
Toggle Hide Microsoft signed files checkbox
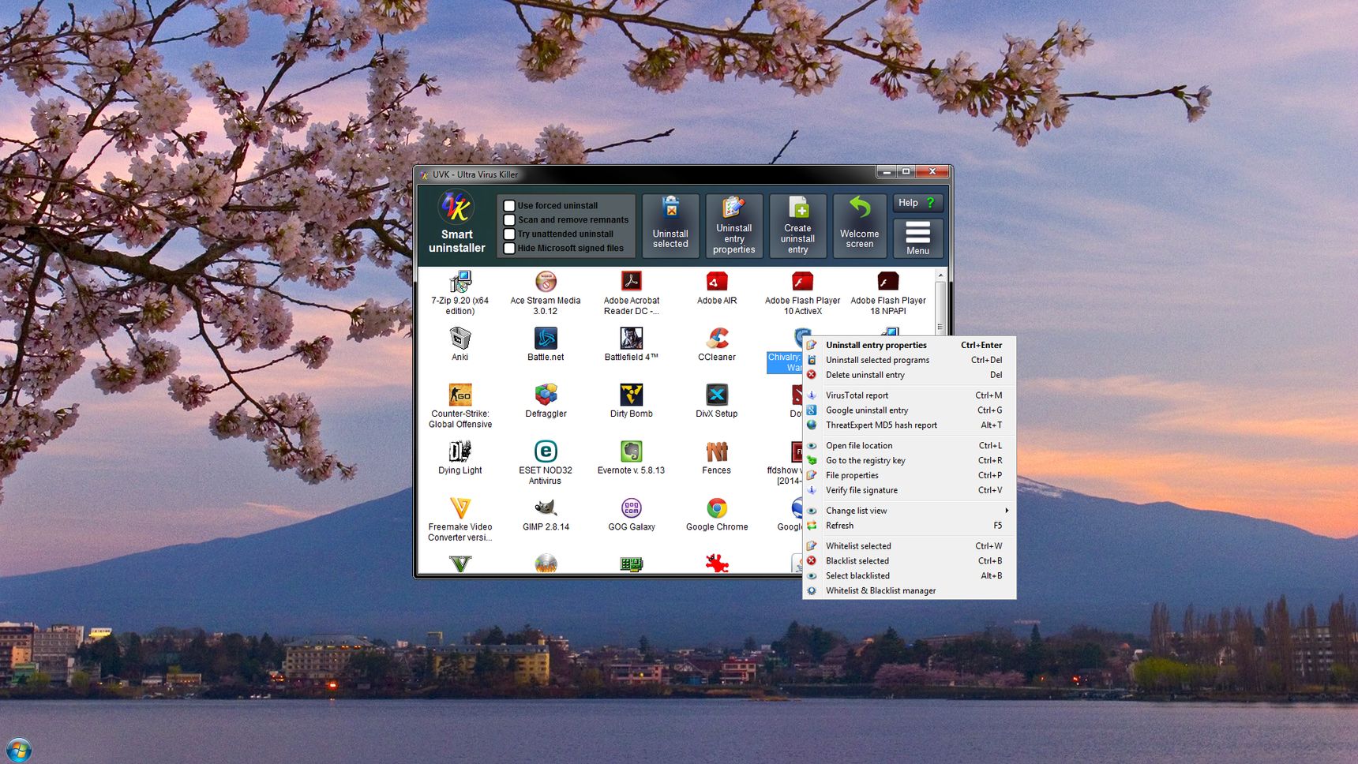[x=509, y=249]
